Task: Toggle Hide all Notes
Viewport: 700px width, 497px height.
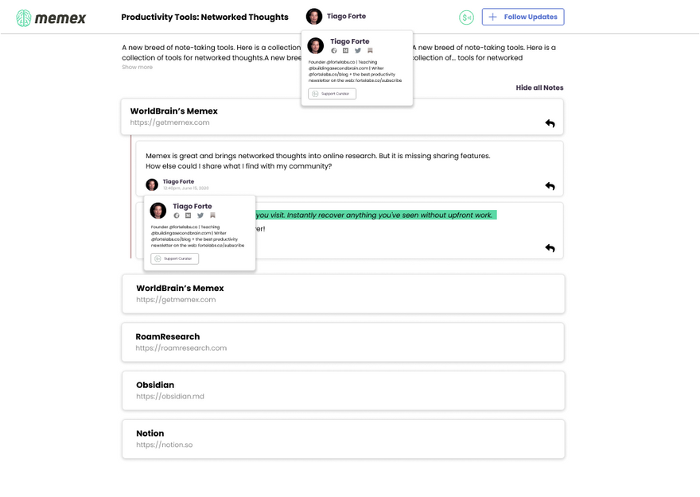Action: [539, 87]
